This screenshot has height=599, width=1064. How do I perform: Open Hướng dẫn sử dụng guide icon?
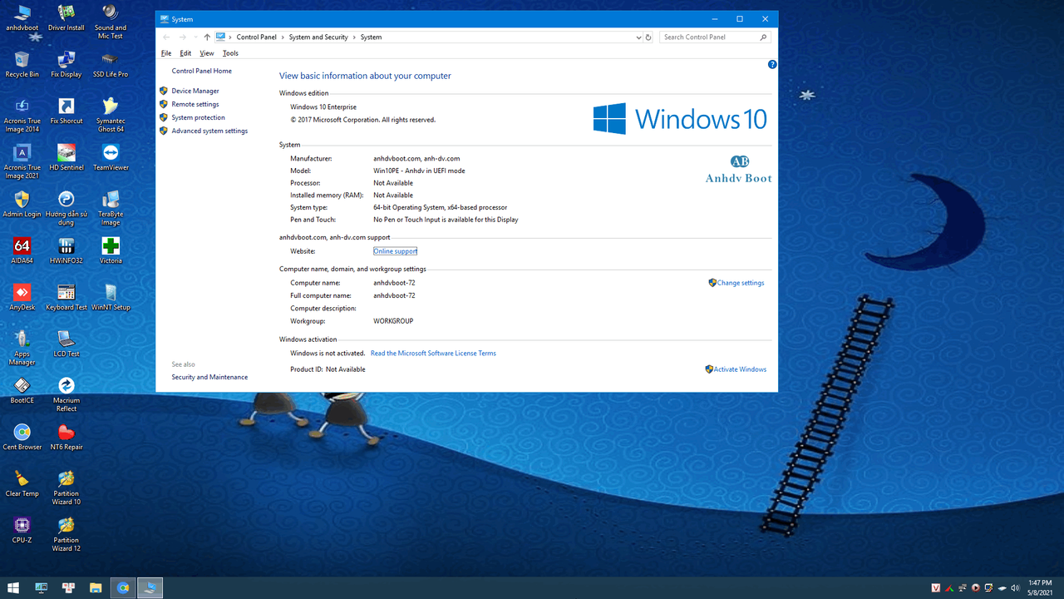(66, 208)
